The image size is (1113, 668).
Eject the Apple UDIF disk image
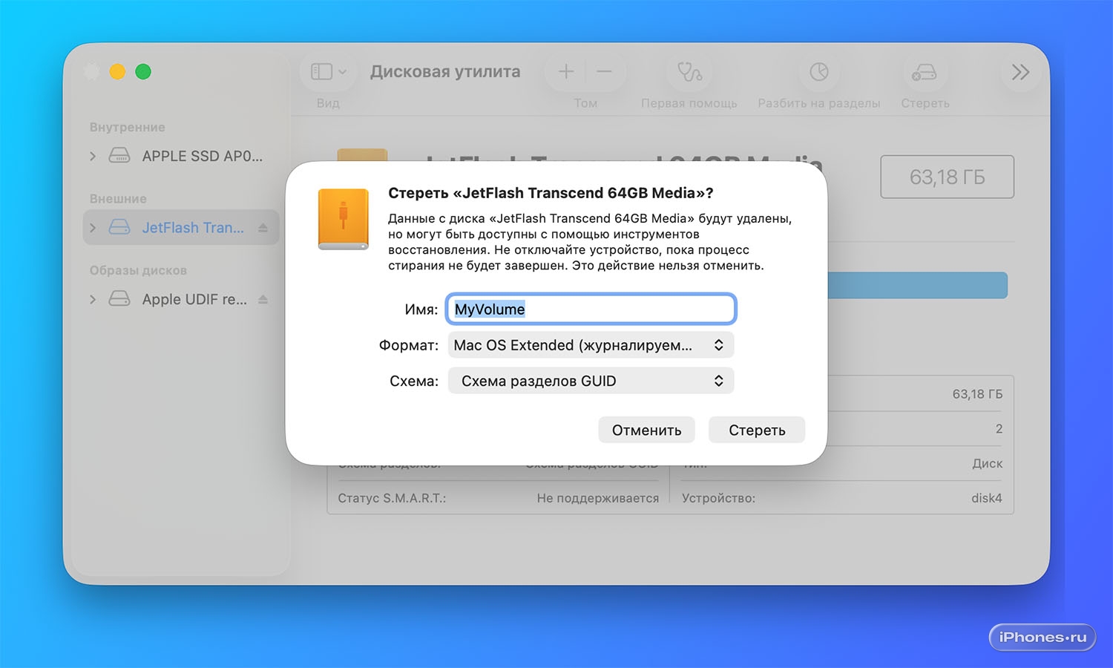263,299
